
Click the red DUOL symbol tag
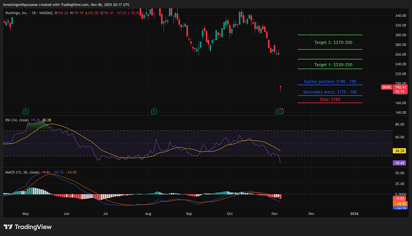point(386,88)
